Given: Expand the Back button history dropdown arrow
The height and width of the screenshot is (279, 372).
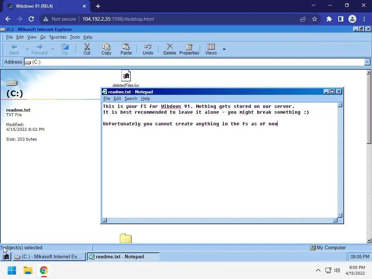Looking at the screenshot, I should pos(27,49).
